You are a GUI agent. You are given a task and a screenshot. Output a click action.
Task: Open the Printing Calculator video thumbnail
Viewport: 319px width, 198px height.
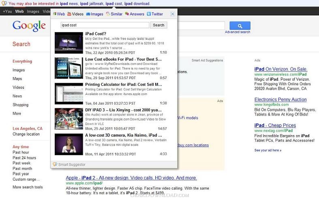(69, 93)
